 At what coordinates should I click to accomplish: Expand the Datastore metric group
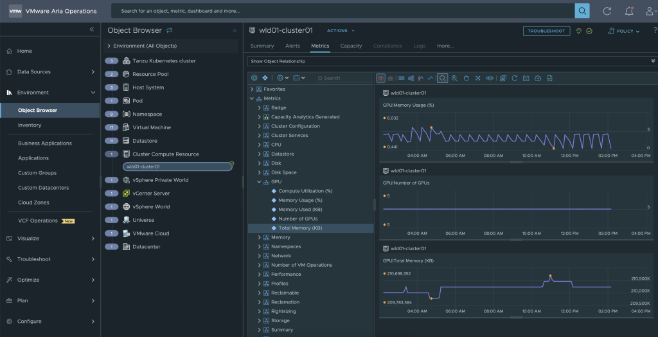click(x=260, y=154)
